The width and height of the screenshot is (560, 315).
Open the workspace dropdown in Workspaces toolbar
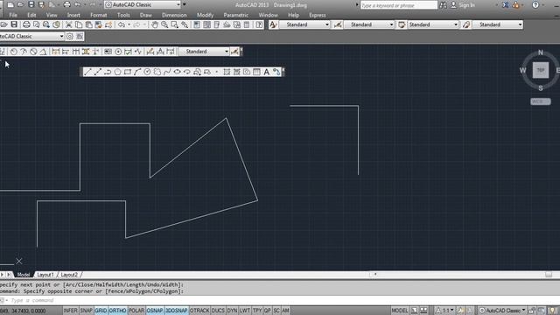click(31, 37)
